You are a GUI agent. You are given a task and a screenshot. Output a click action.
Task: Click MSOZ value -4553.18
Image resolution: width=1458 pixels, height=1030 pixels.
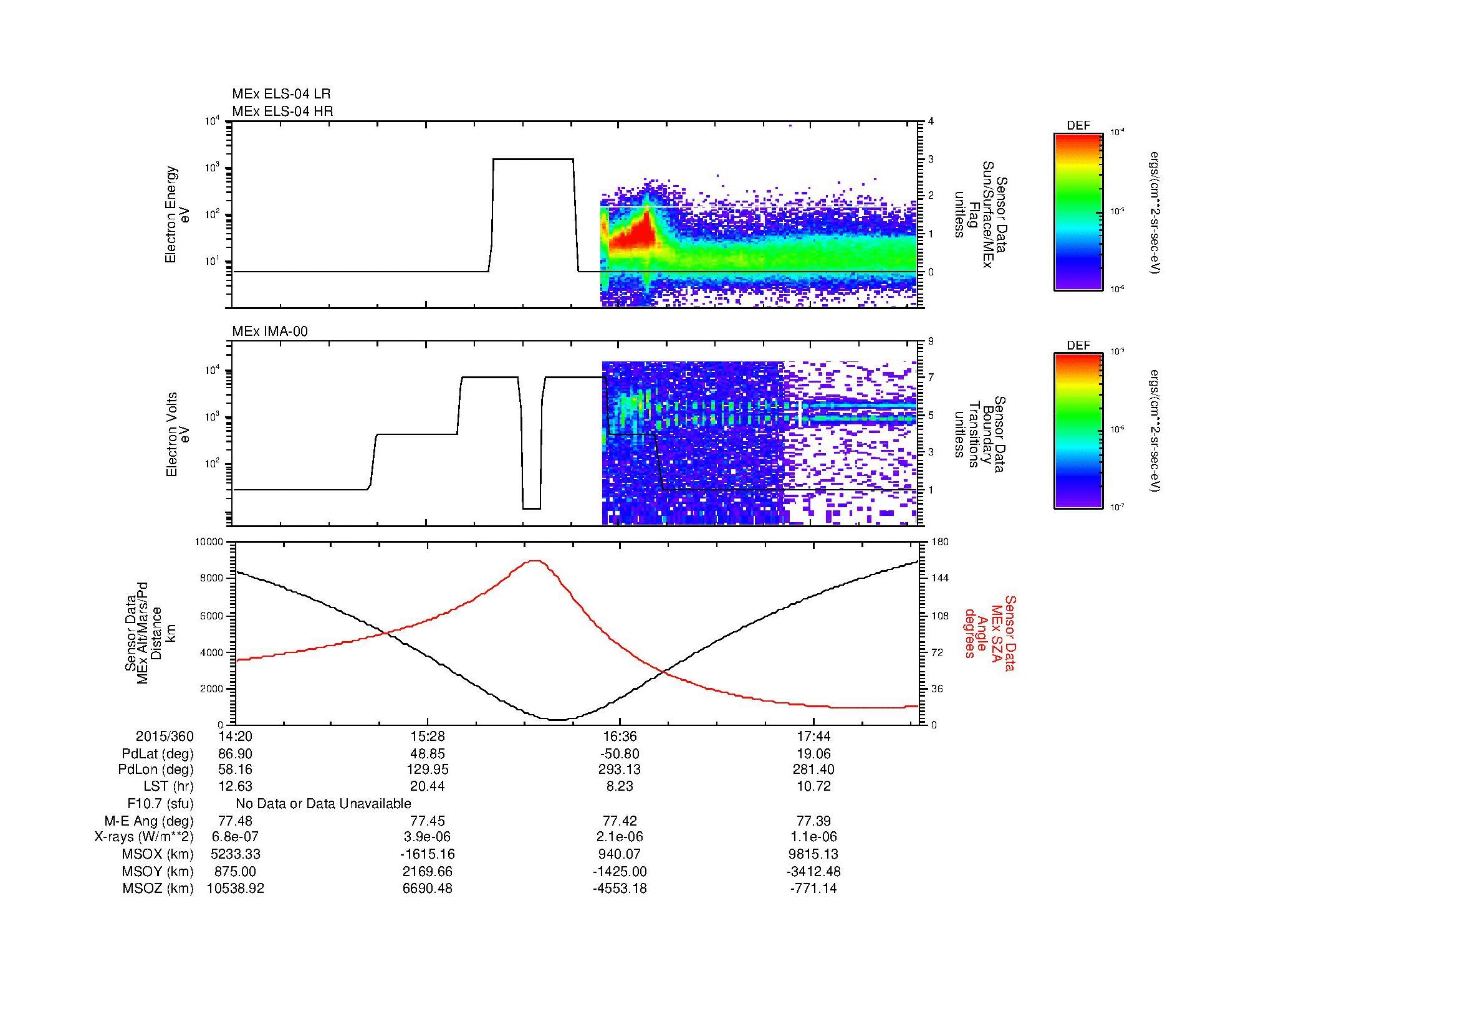click(620, 889)
